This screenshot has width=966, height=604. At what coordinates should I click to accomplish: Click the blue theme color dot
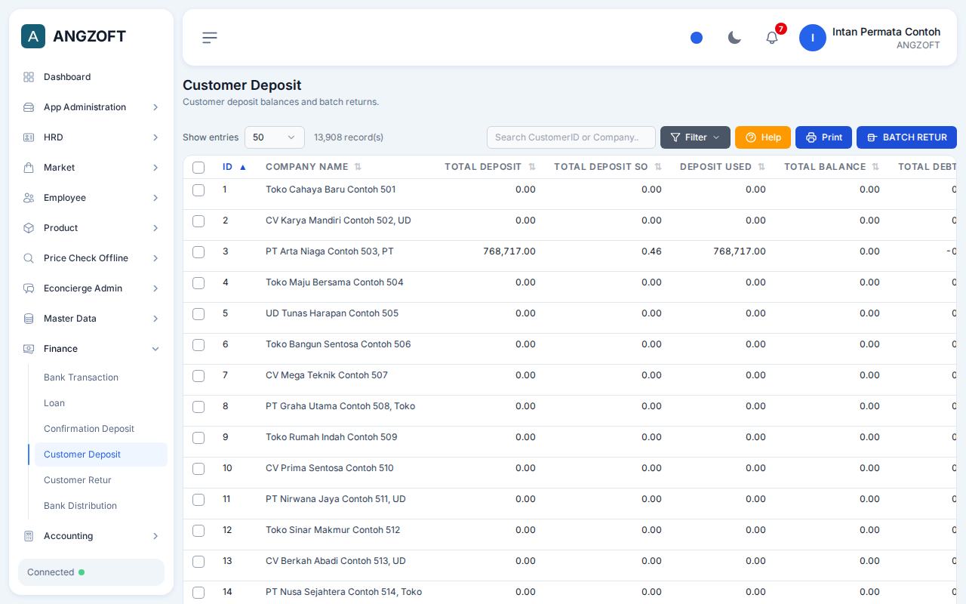697,38
